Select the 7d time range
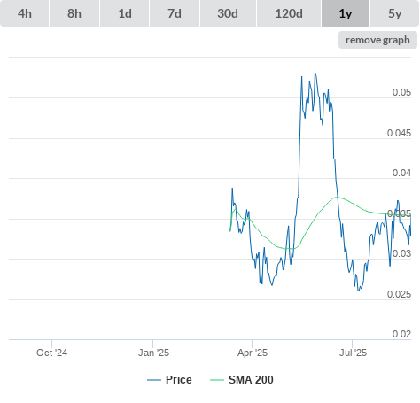This screenshot has width=420, height=403. 175,13
